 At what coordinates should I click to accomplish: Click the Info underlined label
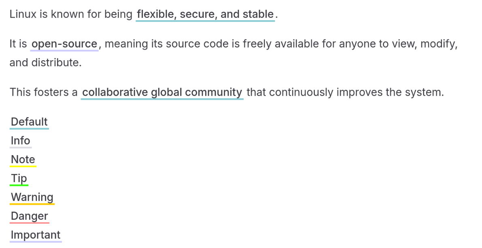tap(20, 141)
